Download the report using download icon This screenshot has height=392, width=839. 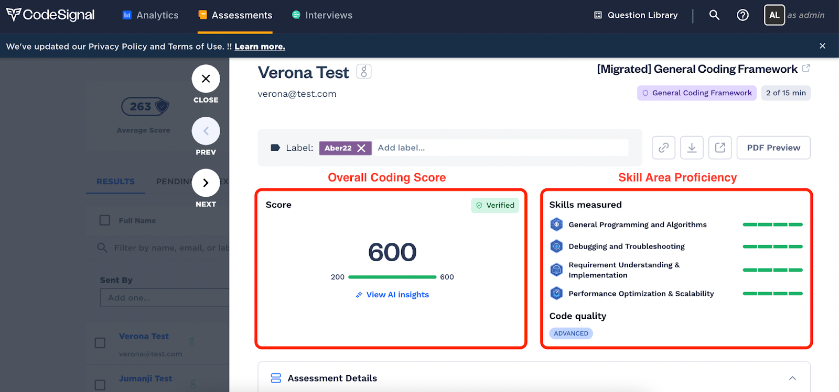coord(692,148)
